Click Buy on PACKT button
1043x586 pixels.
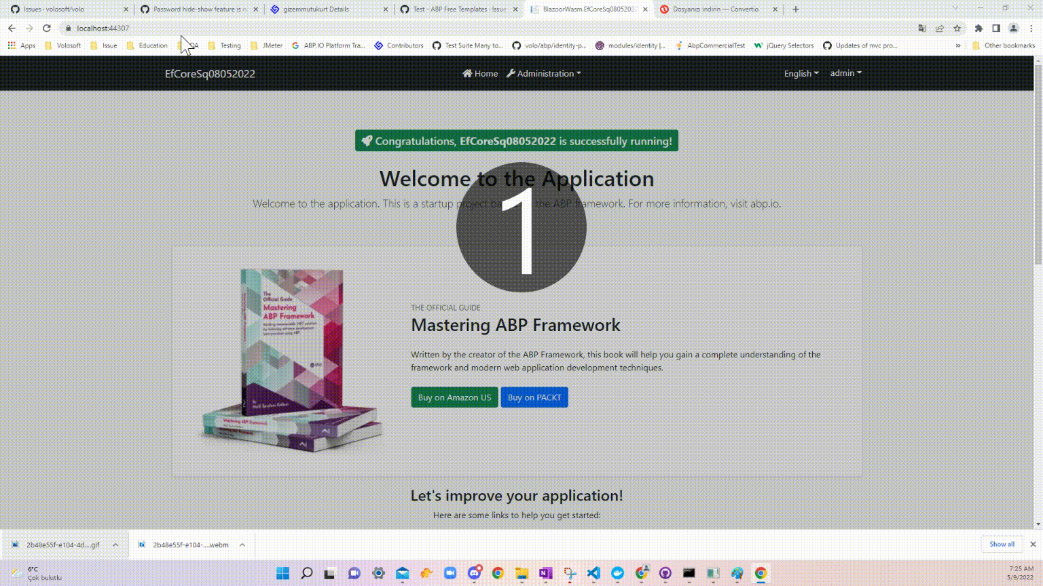(x=534, y=397)
